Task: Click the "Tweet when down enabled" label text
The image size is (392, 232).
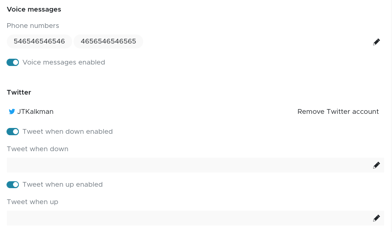Action: point(67,132)
